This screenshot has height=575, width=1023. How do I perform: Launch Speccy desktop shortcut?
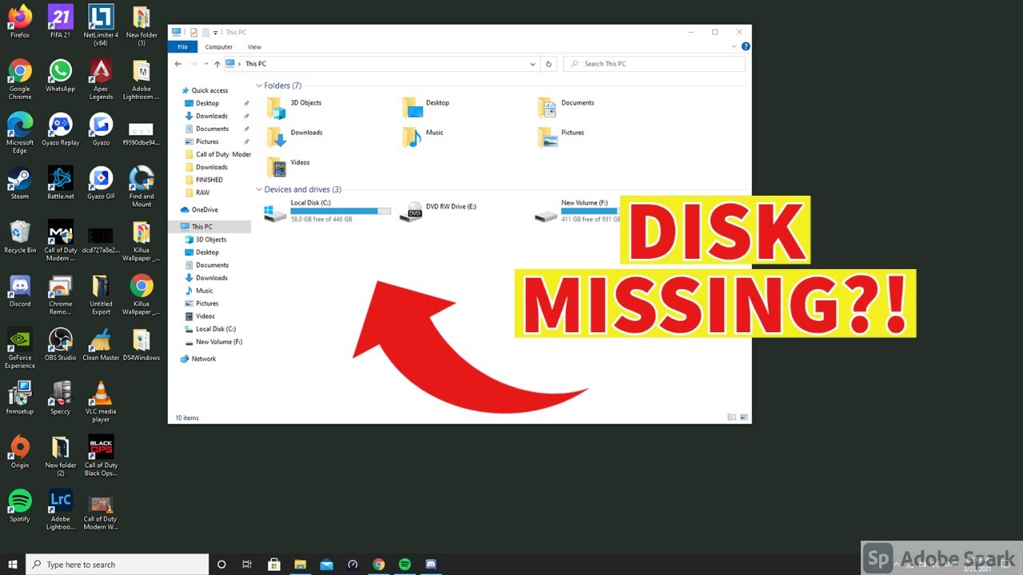pos(60,398)
